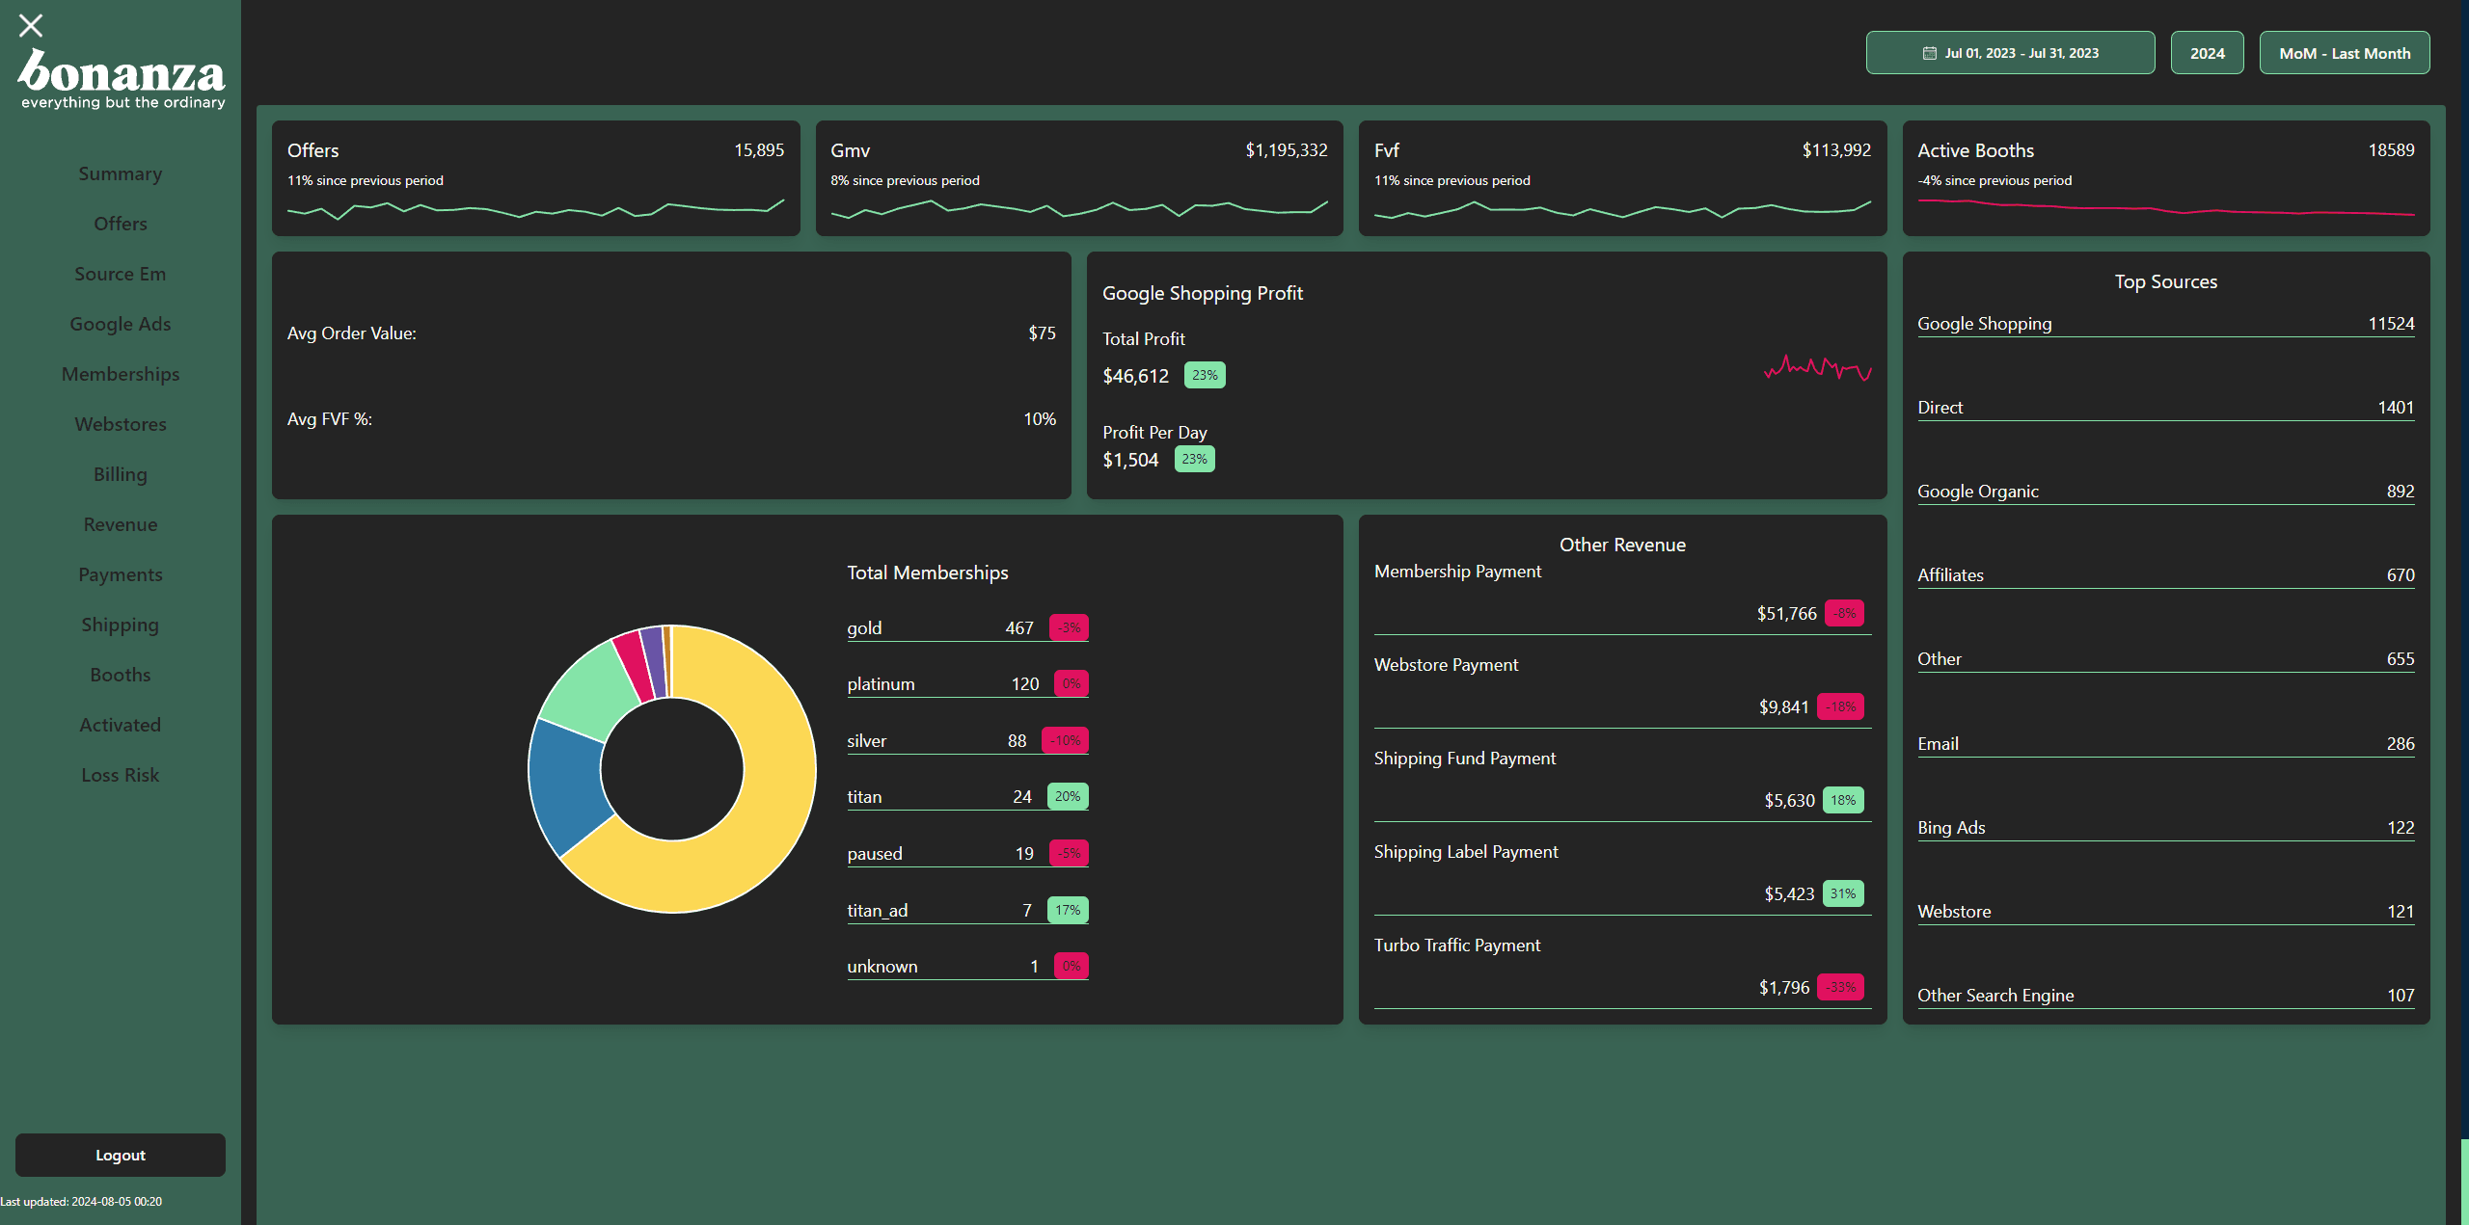
Task: Click the page vertical scrollbar thumb
Action: [x=2463, y=1182]
